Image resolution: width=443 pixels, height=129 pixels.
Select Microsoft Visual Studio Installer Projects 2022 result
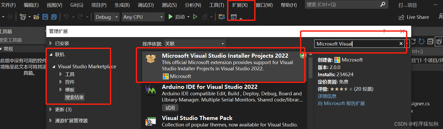(x=224, y=66)
